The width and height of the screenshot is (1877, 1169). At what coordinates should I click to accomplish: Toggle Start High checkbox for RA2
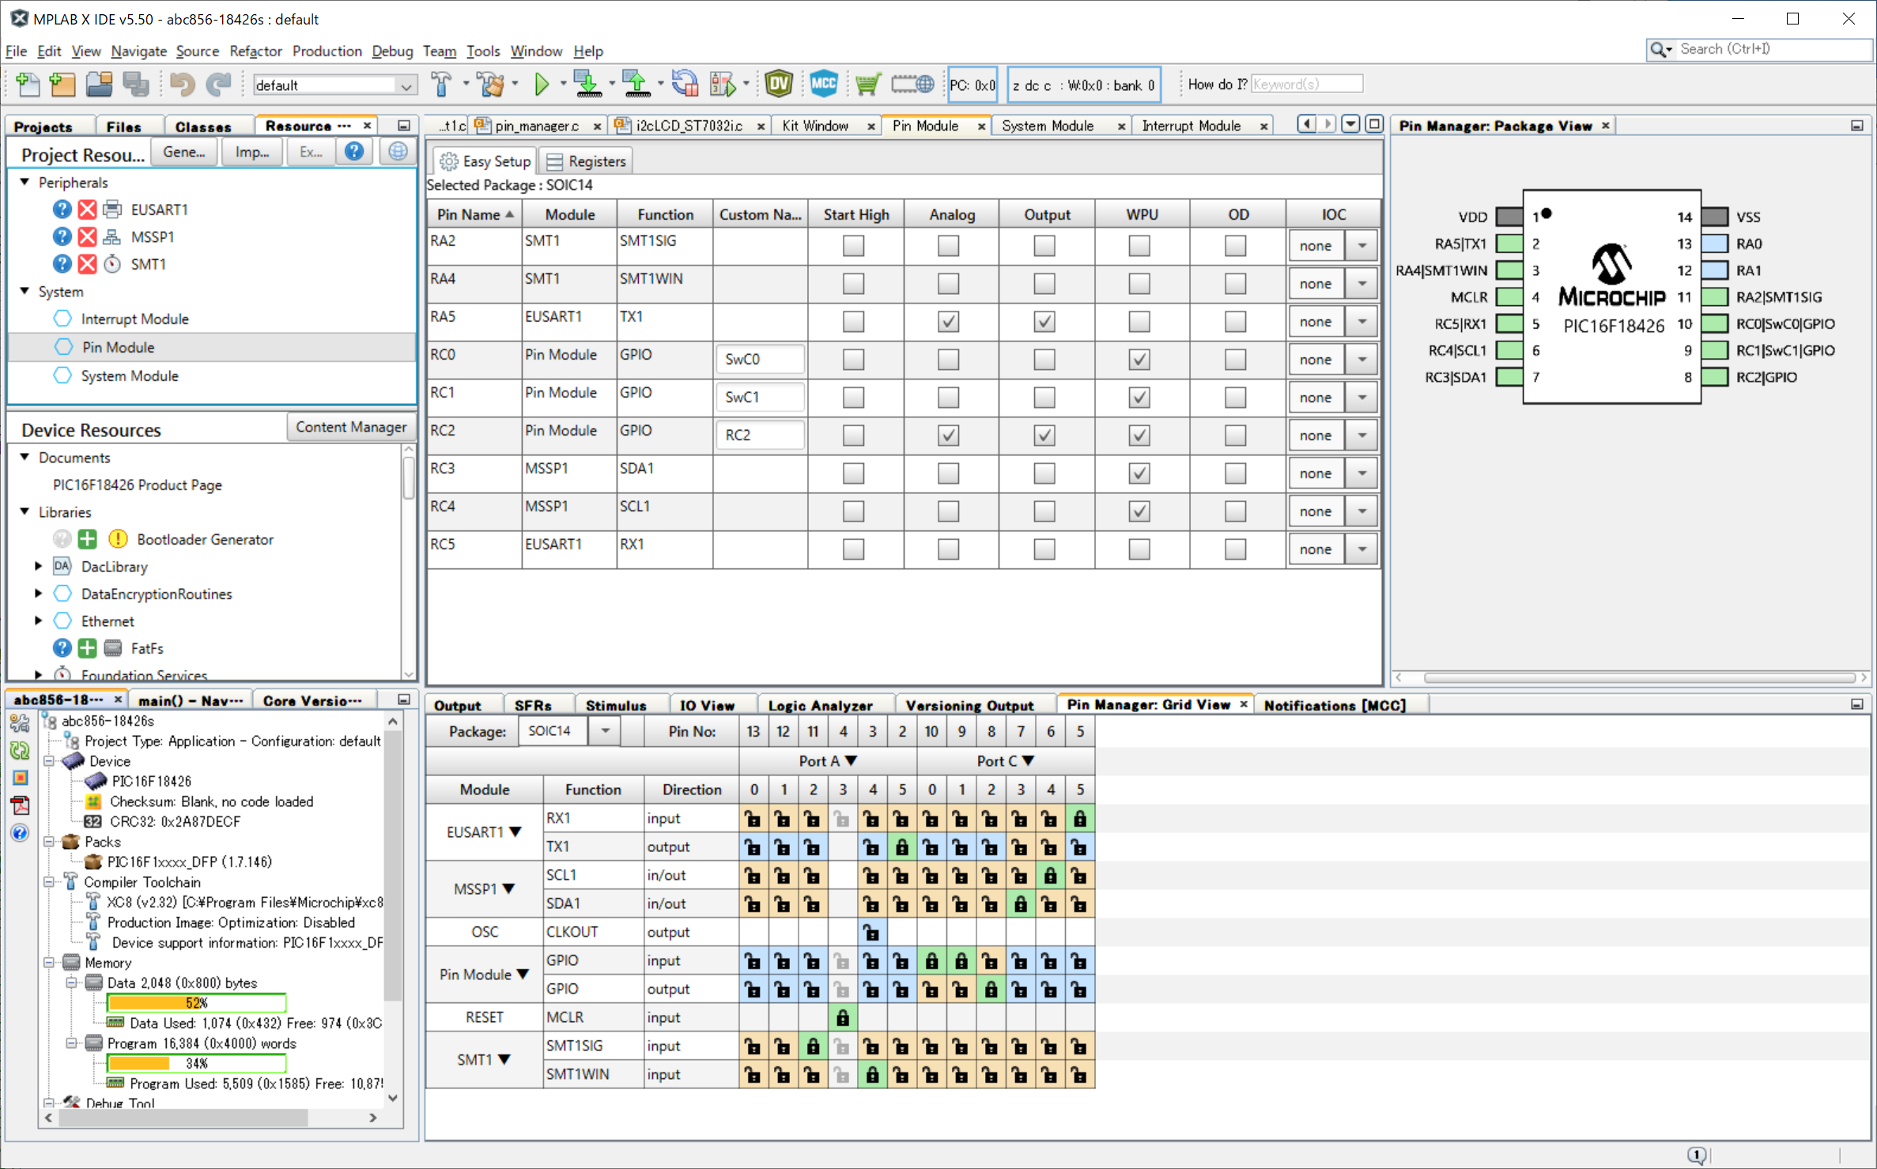coord(853,246)
